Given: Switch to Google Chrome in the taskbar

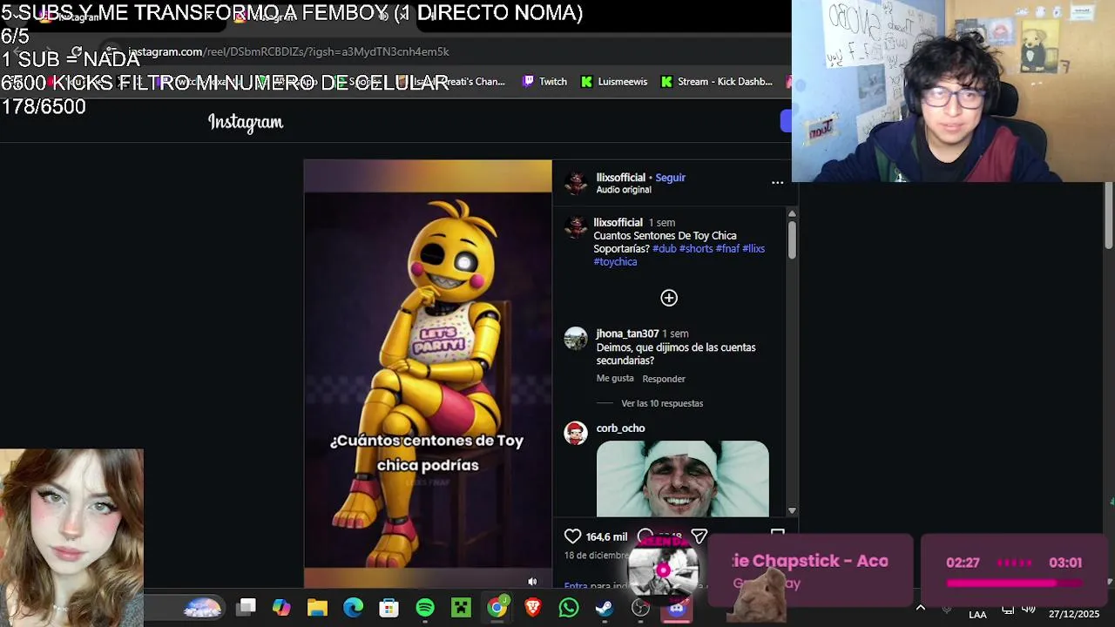Looking at the screenshot, I should tap(497, 607).
